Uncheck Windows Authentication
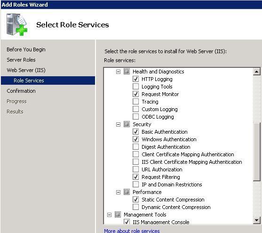 coord(135,139)
